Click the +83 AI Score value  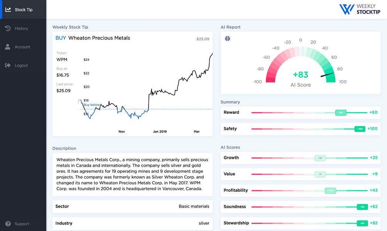click(x=300, y=75)
